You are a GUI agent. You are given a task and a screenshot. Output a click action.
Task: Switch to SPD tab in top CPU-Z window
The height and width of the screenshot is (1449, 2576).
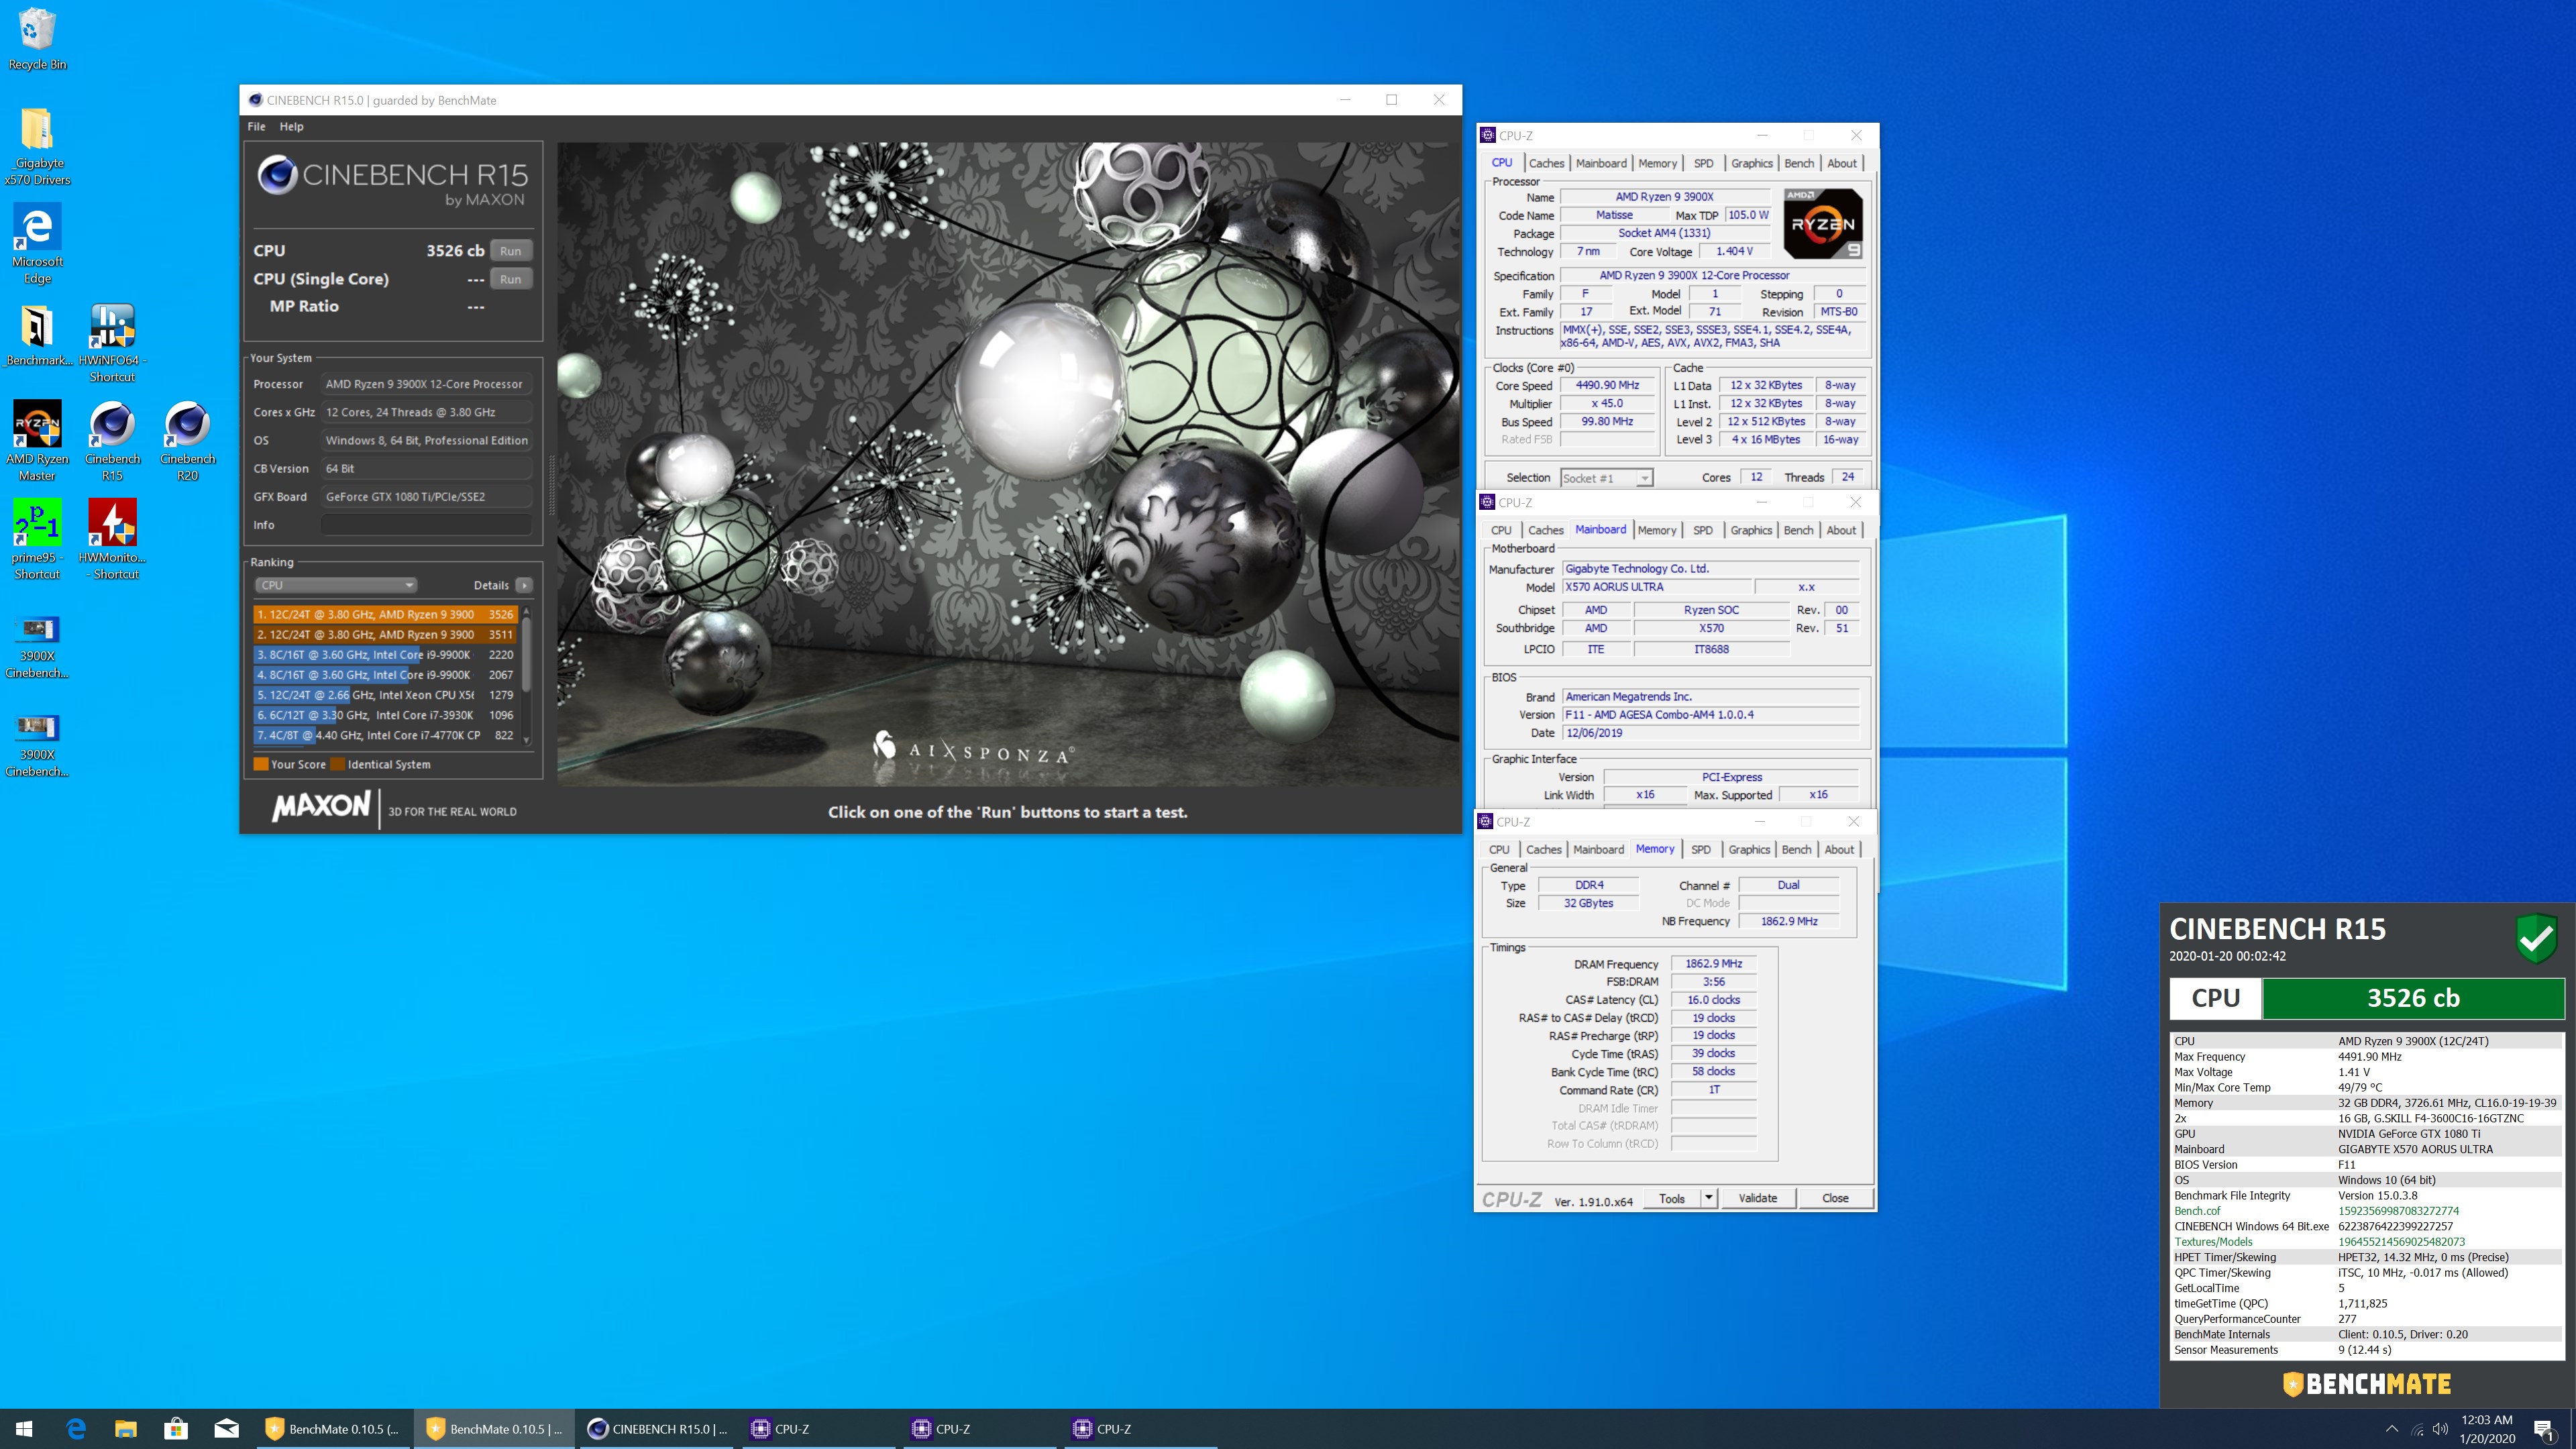pyautogui.click(x=1703, y=163)
